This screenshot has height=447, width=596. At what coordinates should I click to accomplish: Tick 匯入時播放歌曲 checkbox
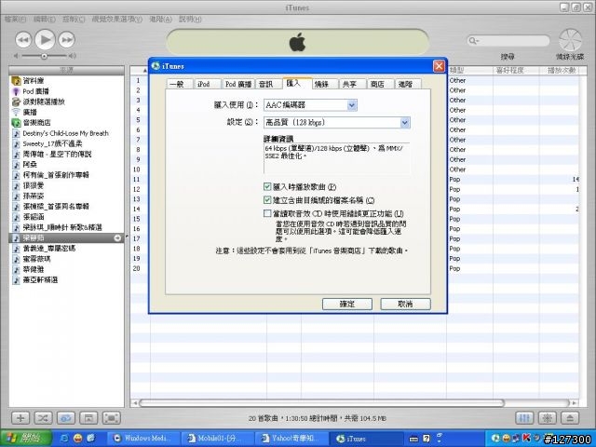267,186
